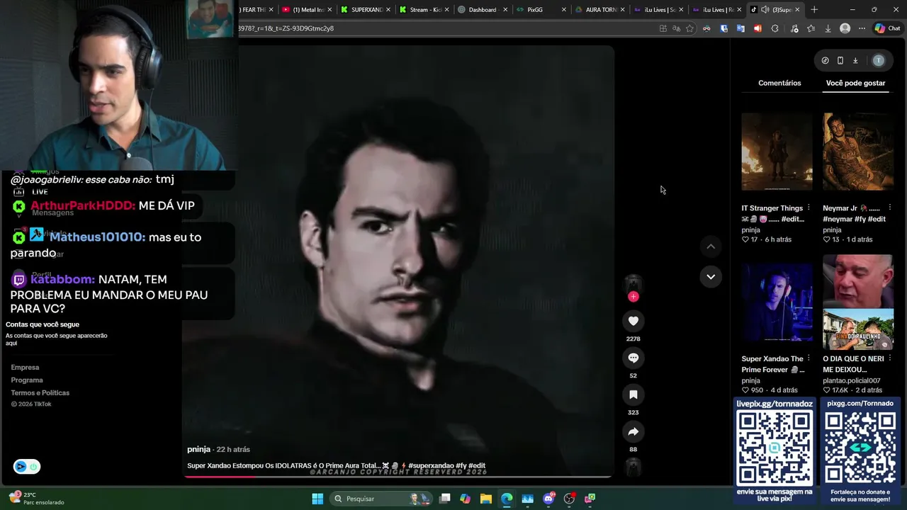Open Termos e Políticas footer link
907x510 pixels.
pyautogui.click(x=40, y=393)
